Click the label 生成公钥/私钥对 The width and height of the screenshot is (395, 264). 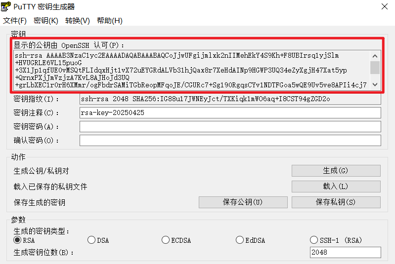click(x=42, y=171)
